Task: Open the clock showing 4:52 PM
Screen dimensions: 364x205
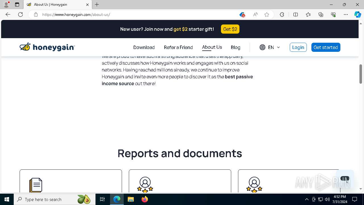Action: (340, 199)
